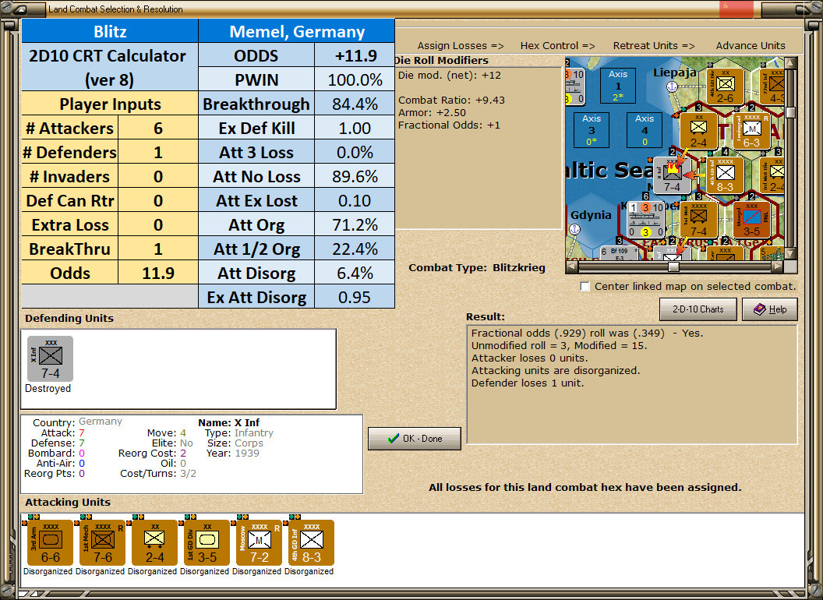Click the # Defenders value 1 cell

pos(158,152)
